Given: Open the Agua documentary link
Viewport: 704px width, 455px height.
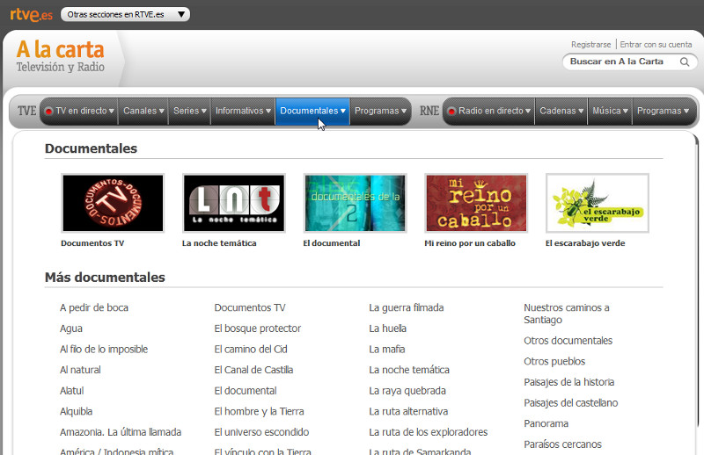Looking at the screenshot, I should 71,329.
